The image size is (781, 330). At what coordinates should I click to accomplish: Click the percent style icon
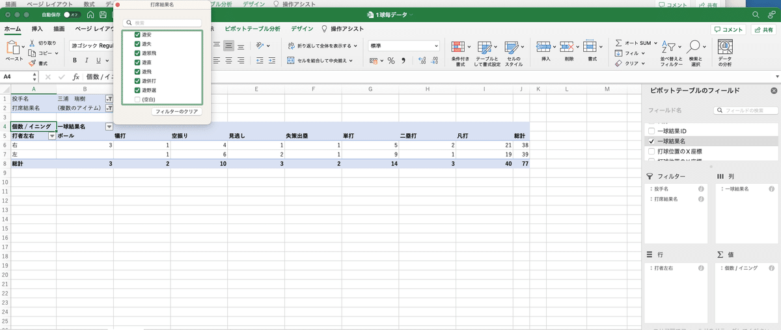(x=391, y=60)
